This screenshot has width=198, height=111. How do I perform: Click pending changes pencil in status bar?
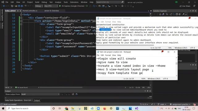tap(153, 104)
